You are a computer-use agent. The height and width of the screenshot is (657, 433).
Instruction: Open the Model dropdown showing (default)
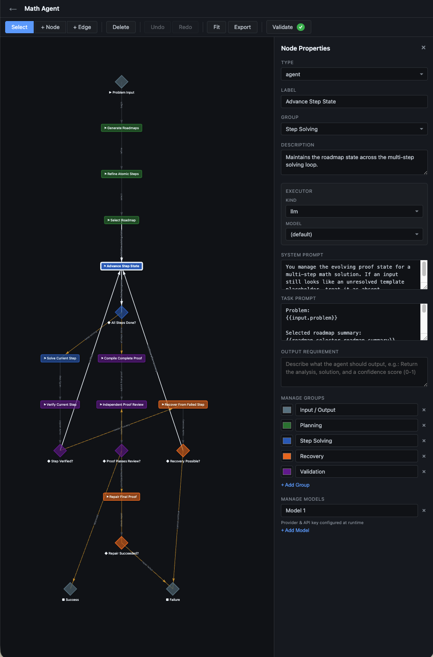click(354, 234)
